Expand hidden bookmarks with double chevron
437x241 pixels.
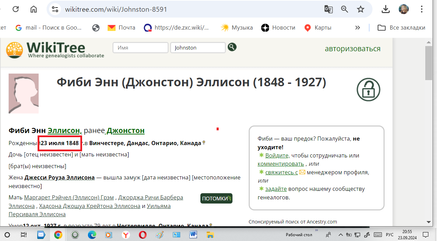click(x=358, y=28)
